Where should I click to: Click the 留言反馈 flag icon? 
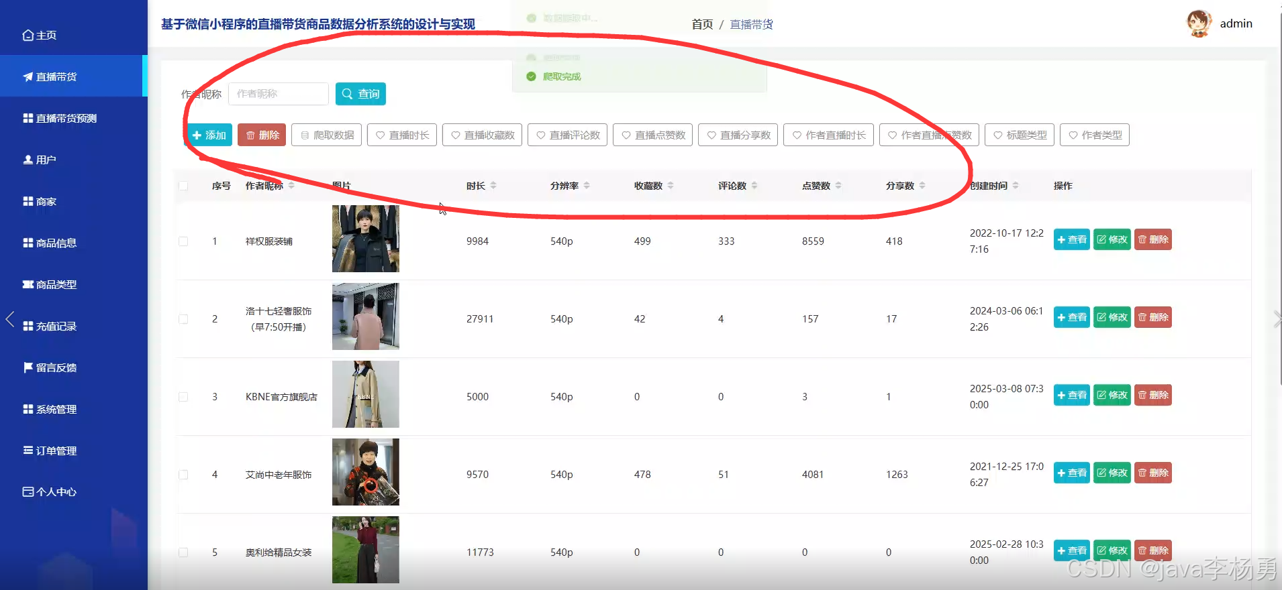pyautogui.click(x=28, y=367)
